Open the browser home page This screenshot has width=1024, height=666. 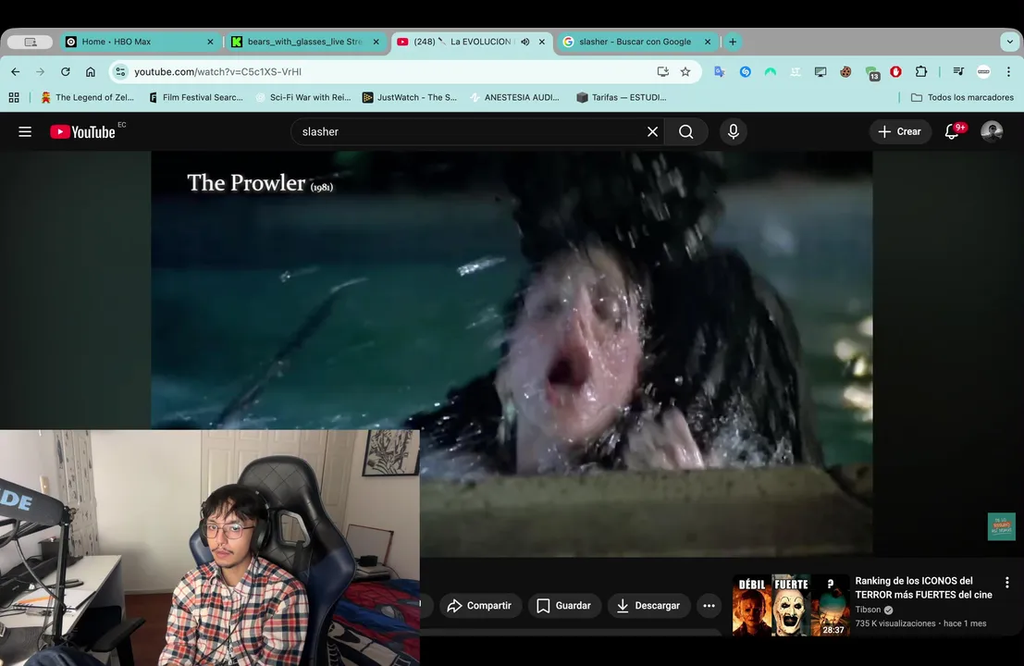(91, 72)
